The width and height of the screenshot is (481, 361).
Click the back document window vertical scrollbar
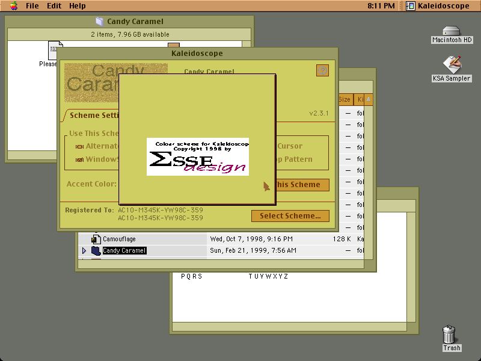pos(411,267)
